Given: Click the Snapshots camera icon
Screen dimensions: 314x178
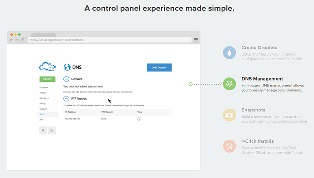Looking at the screenshot, I should (229, 115).
